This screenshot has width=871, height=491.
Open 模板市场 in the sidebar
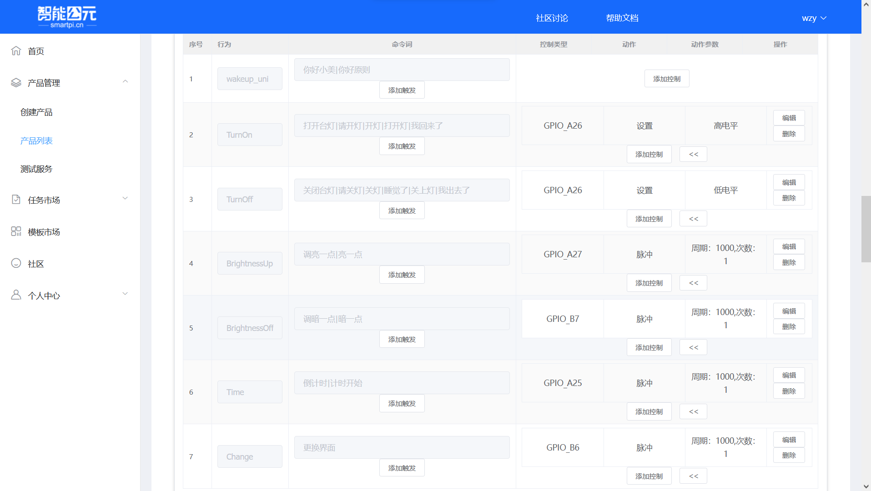44,232
